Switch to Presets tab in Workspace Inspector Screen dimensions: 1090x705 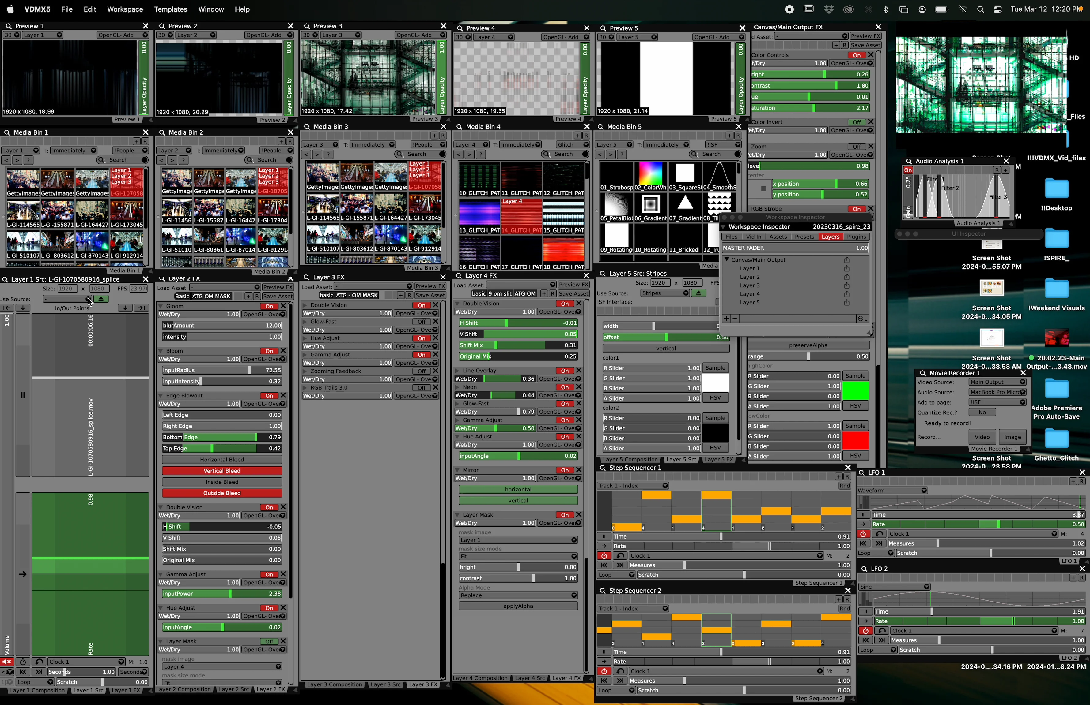[x=804, y=237]
